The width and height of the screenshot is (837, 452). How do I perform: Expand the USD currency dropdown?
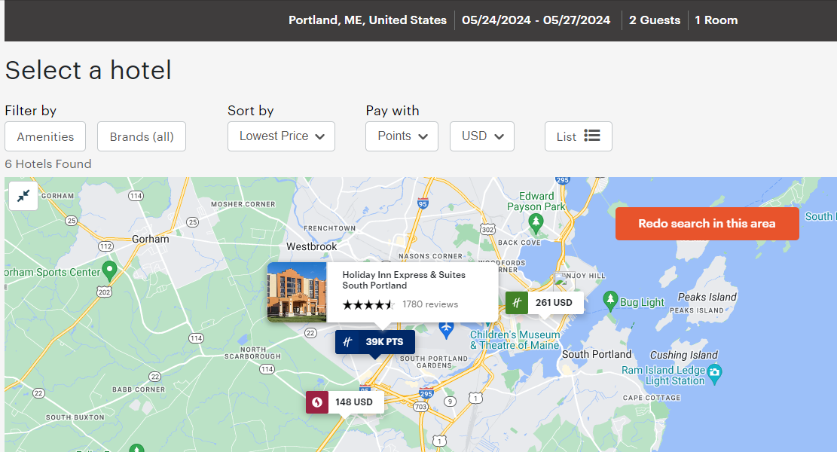(481, 136)
